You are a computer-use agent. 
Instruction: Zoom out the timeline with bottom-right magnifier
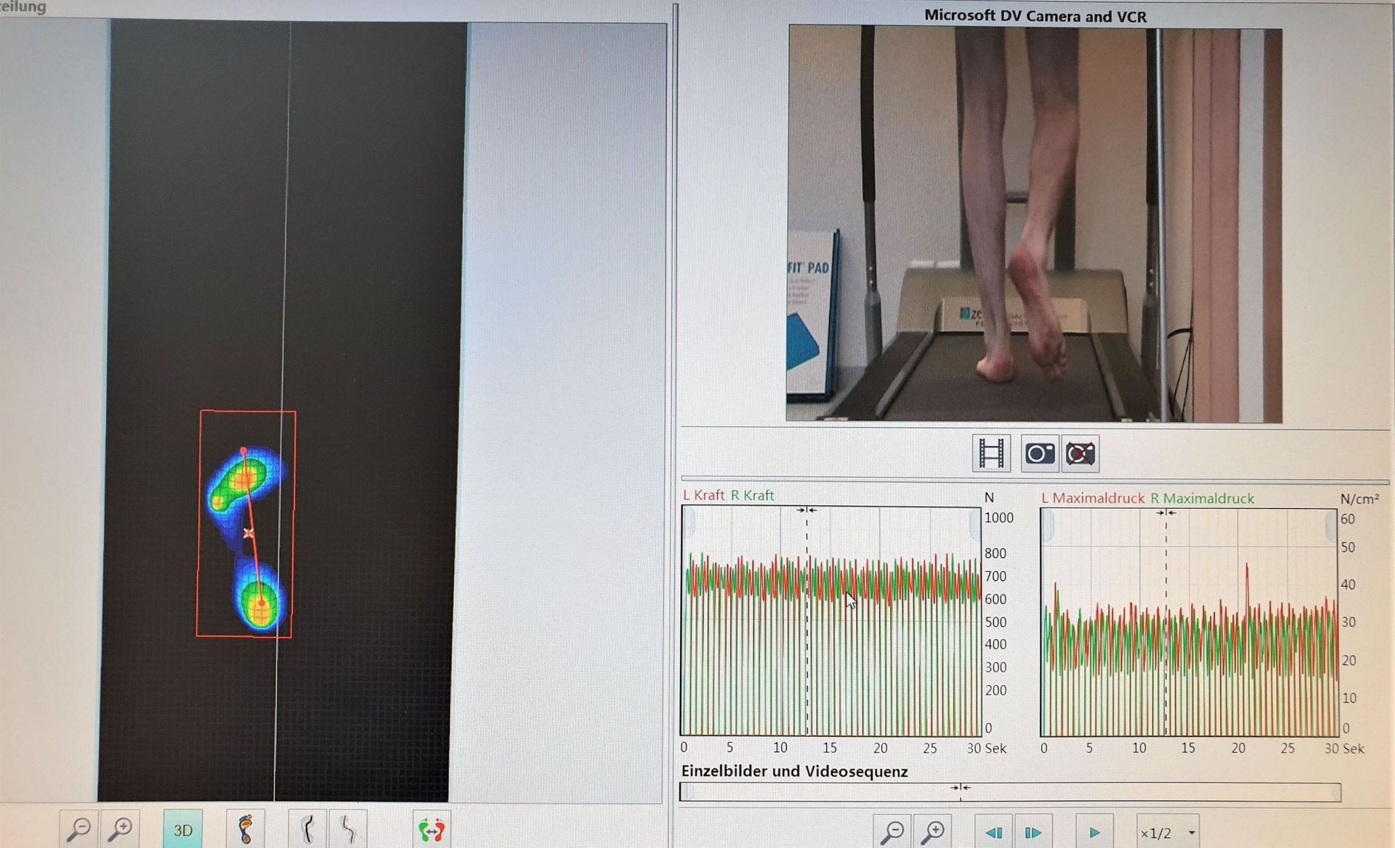(892, 832)
